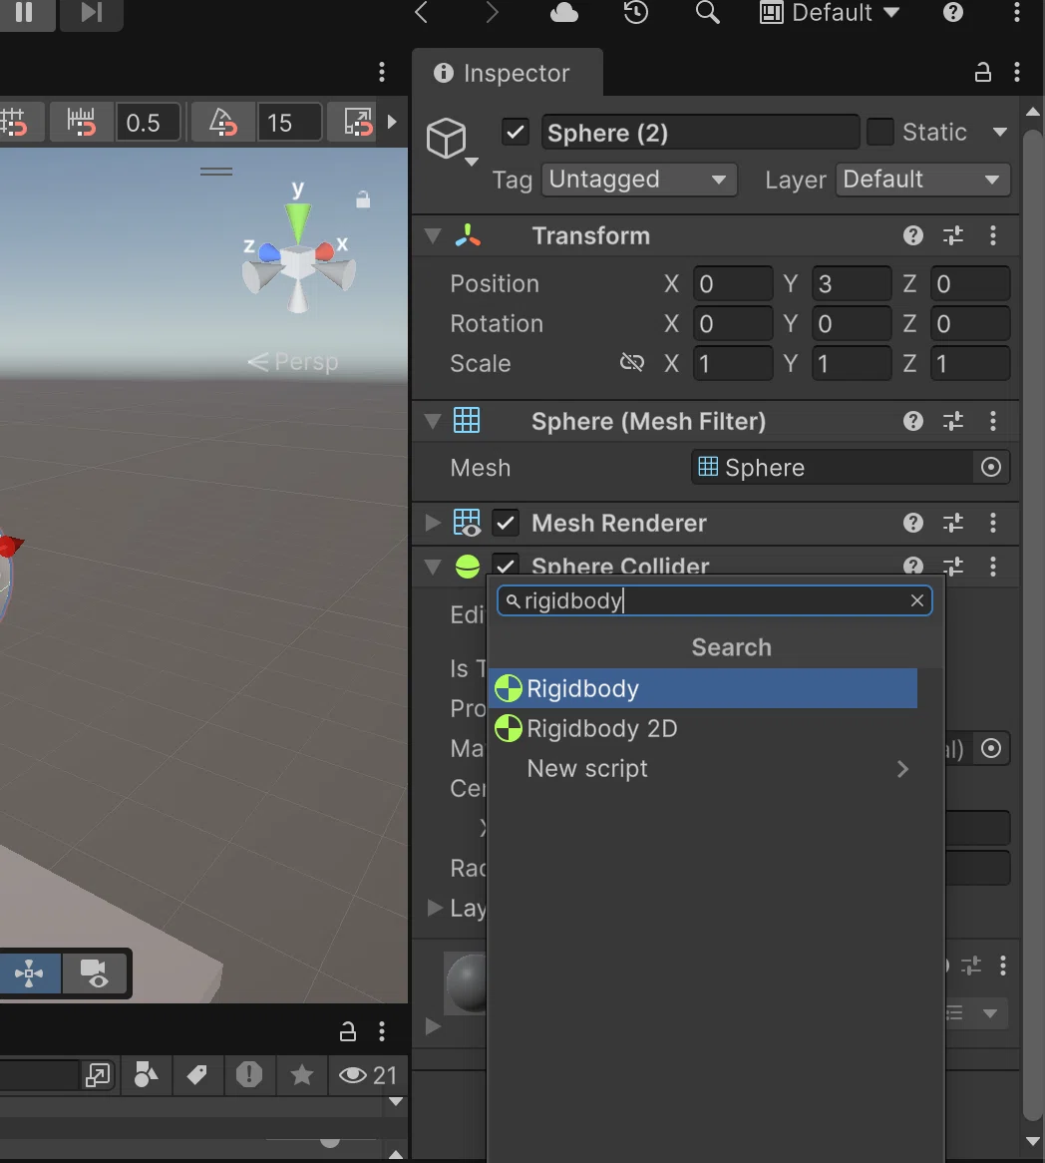Open the Scene view options menu

pyautogui.click(x=382, y=72)
